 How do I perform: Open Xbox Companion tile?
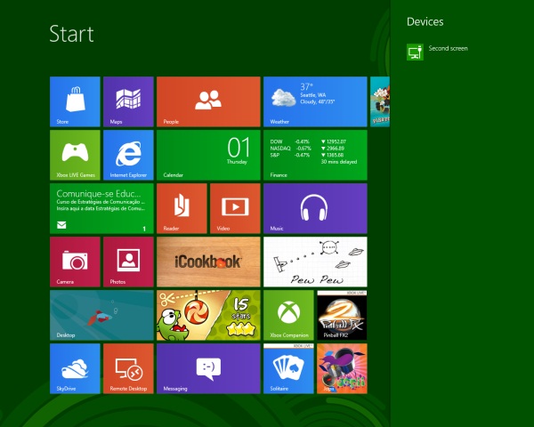[288, 315]
